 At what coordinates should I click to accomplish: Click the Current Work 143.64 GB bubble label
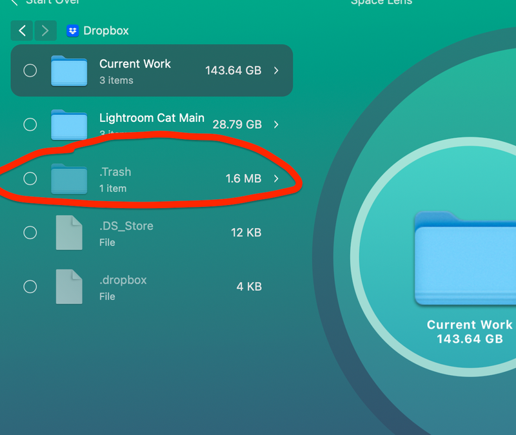click(x=469, y=331)
